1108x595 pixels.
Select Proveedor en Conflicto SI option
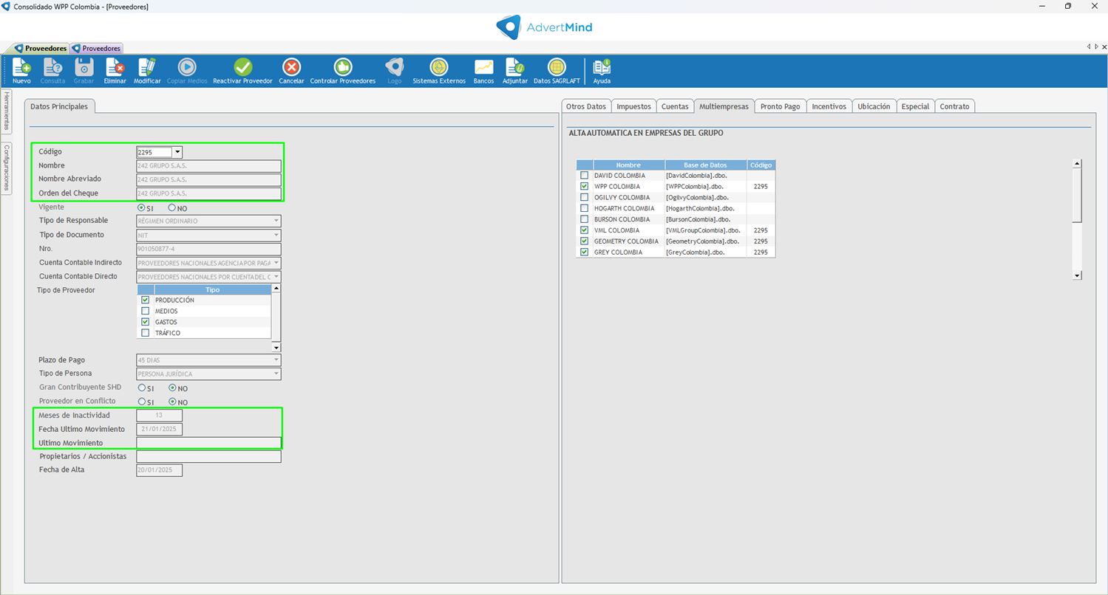142,402
